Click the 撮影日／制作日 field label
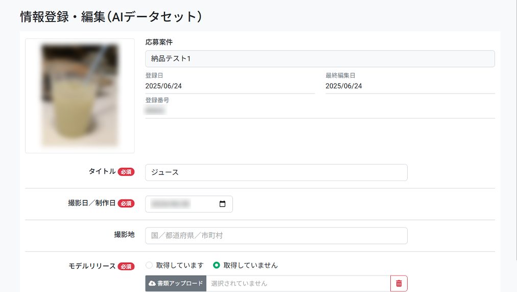The image size is (517, 292). (92, 203)
